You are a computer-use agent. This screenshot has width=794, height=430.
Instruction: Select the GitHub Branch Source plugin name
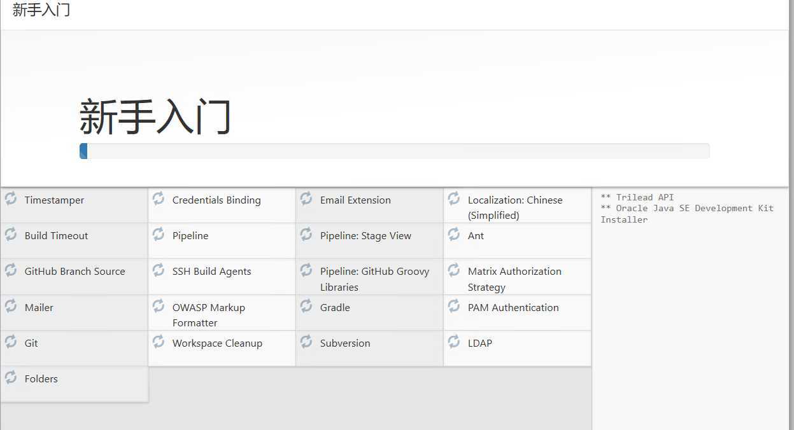pyautogui.click(x=74, y=272)
